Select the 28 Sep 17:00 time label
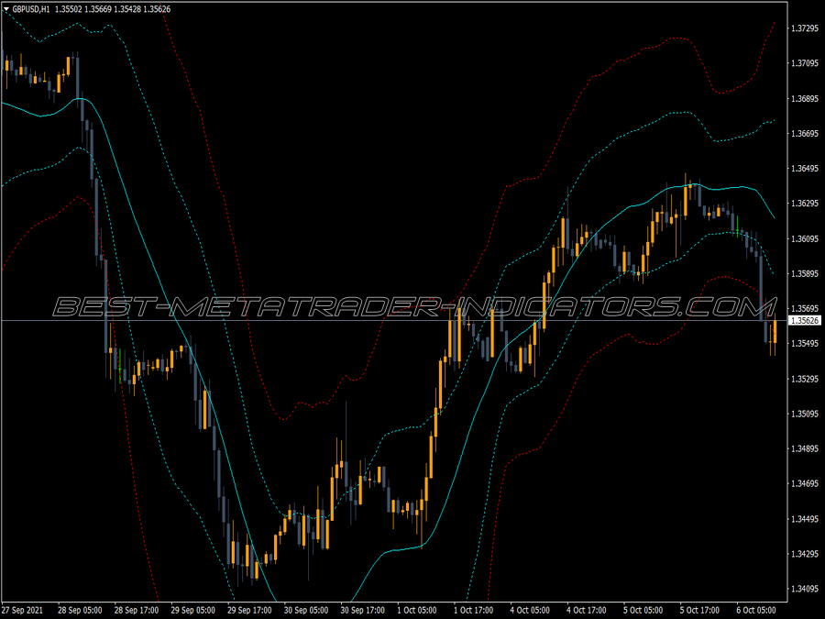Screen dimensions: 825x619 tap(137, 610)
